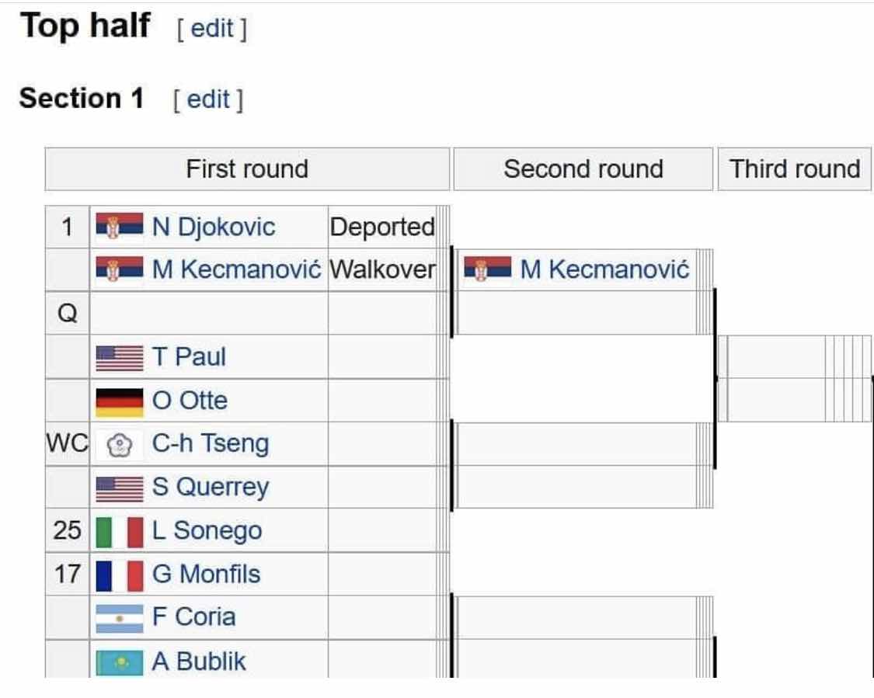The image size is (874, 698).
Task: Click the Chinese Taipei flag beside C-h Tseng
Action: pos(120,445)
